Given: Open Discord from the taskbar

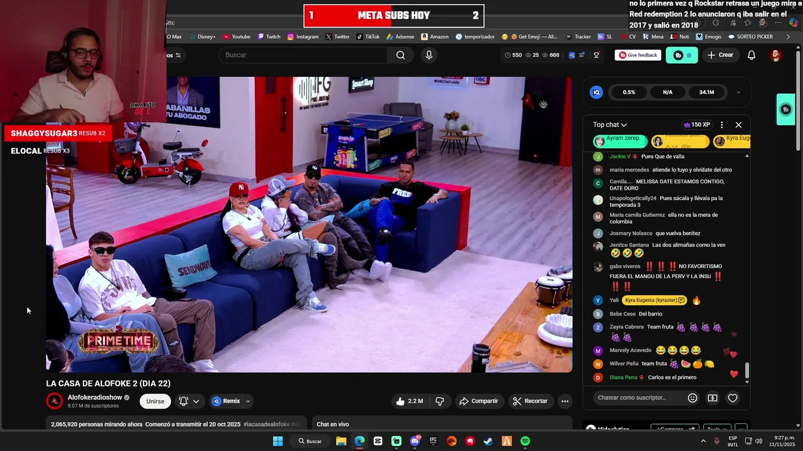Looking at the screenshot, I should (415, 441).
